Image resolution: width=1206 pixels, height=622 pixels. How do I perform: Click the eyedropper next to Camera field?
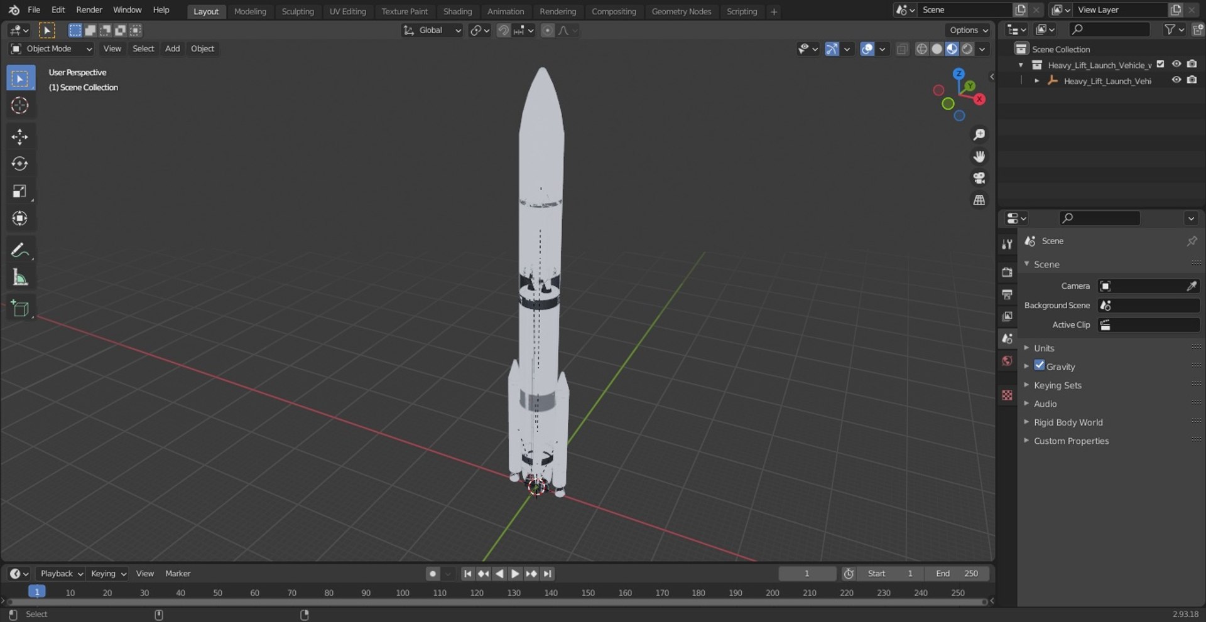pos(1192,286)
